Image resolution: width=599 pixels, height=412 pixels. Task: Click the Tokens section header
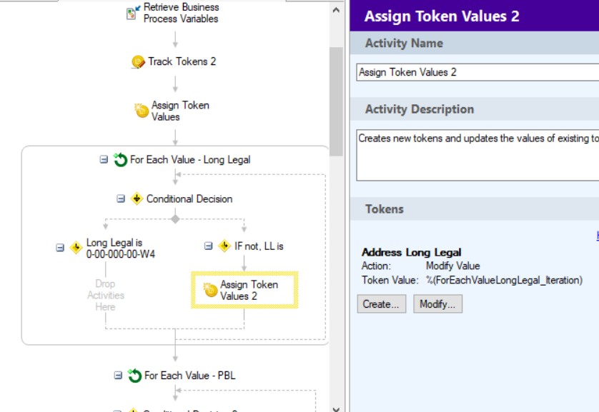pos(475,209)
